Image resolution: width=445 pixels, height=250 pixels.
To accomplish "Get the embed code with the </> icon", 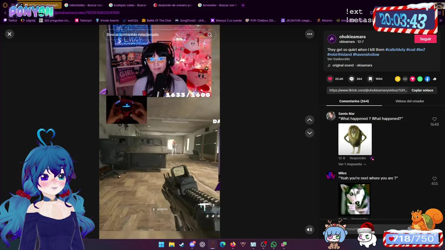I will click(405, 79).
